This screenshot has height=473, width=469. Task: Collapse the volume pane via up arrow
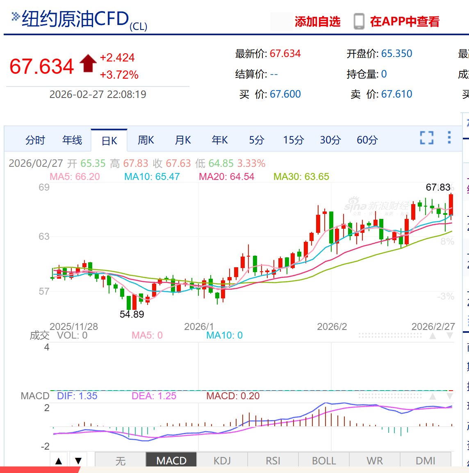433,335
